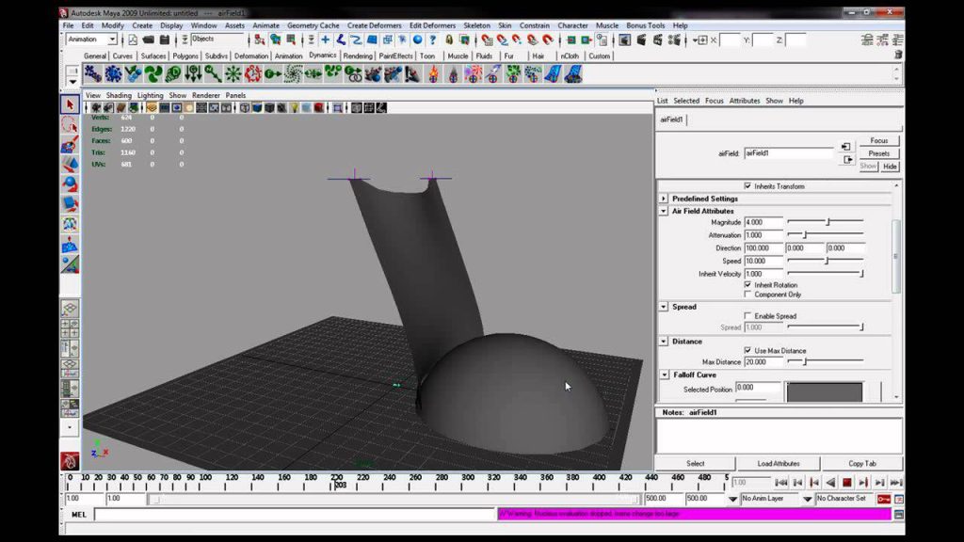This screenshot has height=542, width=964.
Task: Select the Rotate tool sphere icon in toolbox
Action: [x=70, y=184]
